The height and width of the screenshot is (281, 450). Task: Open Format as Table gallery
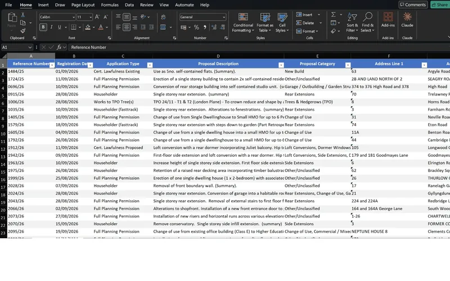click(x=265, y=22)
